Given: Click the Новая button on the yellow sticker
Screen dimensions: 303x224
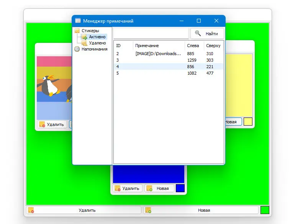Looking at the screenshot, I should pyautogui.click(x=234, y=122).
